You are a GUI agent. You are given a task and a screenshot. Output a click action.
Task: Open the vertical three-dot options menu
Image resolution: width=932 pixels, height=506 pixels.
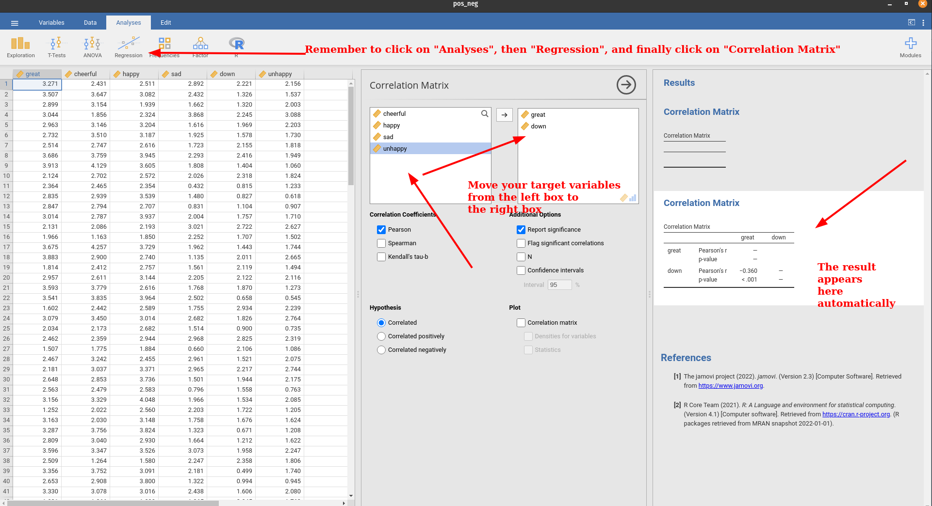click(923, 23)
